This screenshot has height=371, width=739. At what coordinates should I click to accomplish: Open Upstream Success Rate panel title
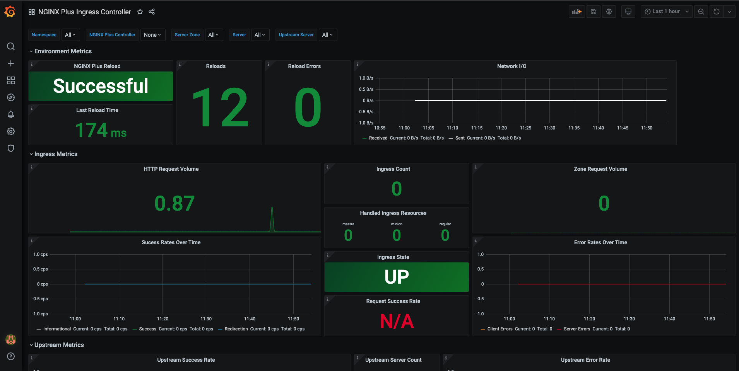pos(186,360)
